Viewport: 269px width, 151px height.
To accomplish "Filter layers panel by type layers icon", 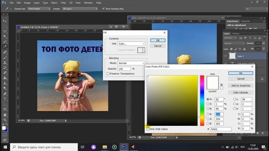I will (x=250, y=38).
